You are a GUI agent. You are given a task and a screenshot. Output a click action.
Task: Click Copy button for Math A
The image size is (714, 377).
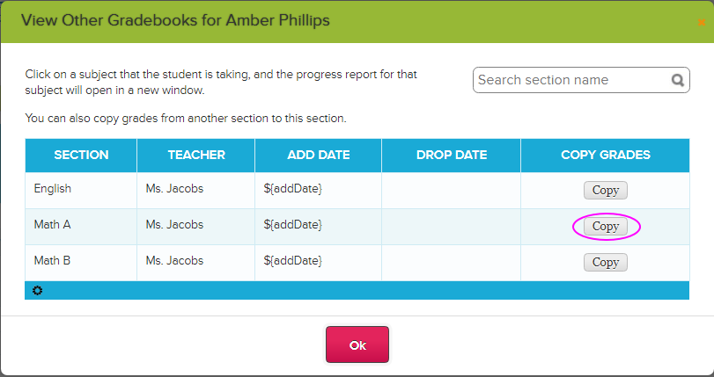605,226
